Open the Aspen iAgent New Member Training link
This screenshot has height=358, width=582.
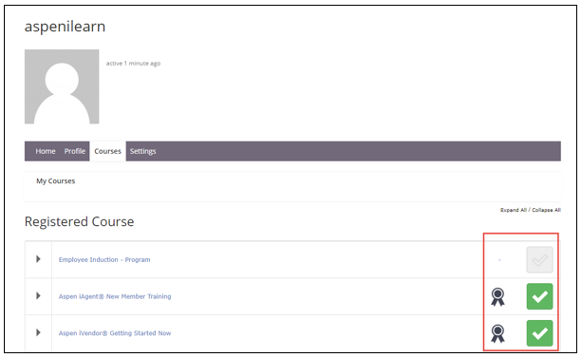[x=115, y=296]
